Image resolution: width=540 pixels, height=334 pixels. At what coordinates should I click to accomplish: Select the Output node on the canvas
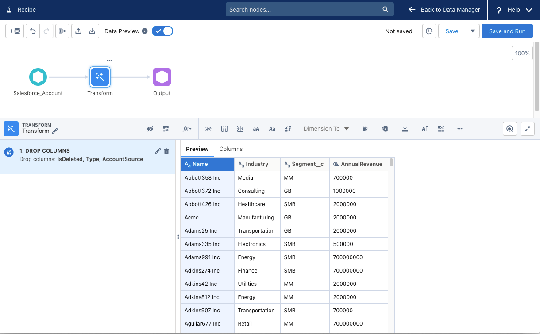(x=162, y=77)
